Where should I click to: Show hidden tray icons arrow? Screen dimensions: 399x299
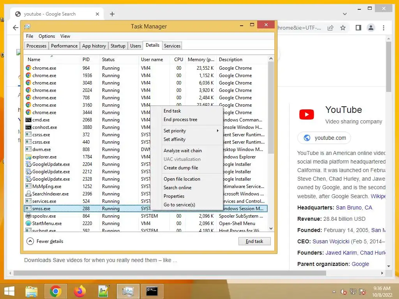coord(334,292)
